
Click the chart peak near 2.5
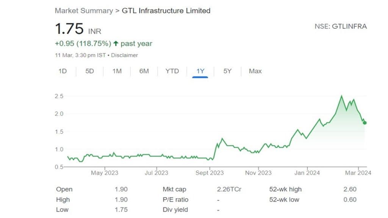click(341, 96)
